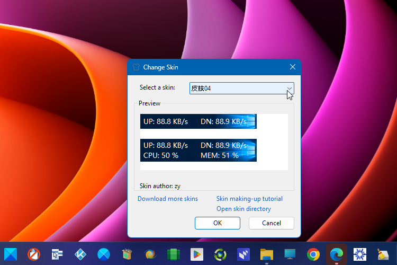This screenshot has width=397, height=265.
Task: Open the blue snowflake taskbar icon
Action: pyautogui.click(x=360, y=254)
